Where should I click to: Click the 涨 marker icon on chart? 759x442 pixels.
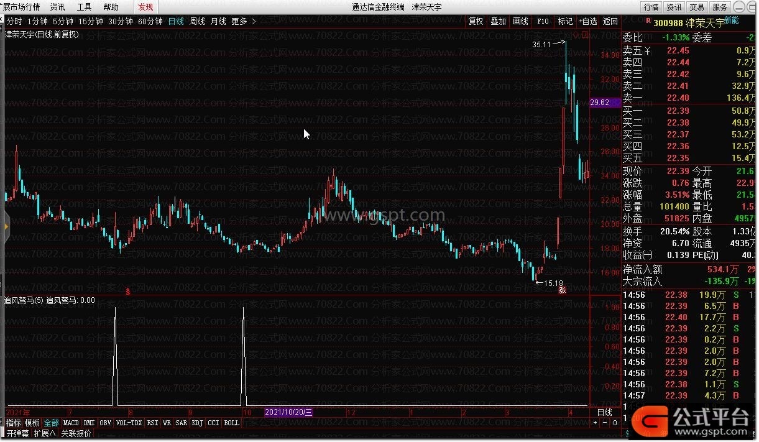[561, 290]
